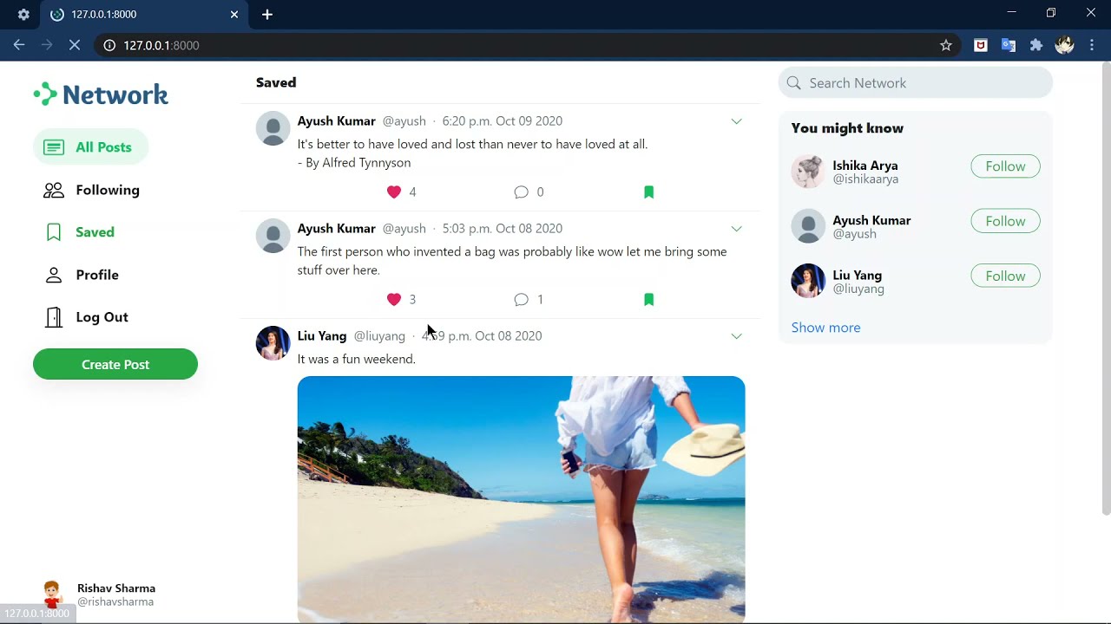This screenshot has width=1111, height=624.
Task: Open Liu Yang's name on the weekend post
Action: click(x=322, y=336)
